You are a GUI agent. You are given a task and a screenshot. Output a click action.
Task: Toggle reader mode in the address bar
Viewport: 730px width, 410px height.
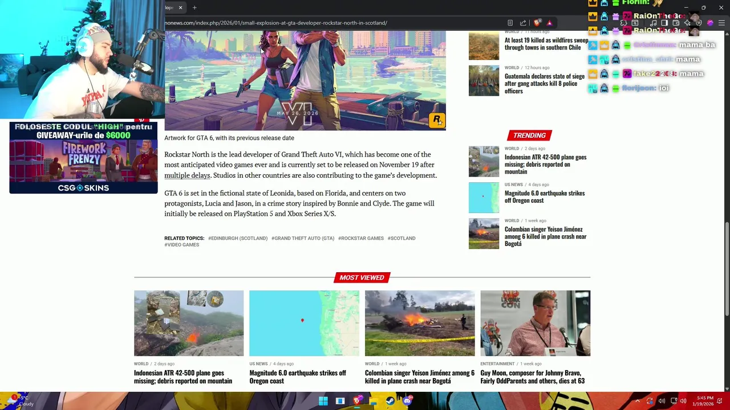point(510,23)
